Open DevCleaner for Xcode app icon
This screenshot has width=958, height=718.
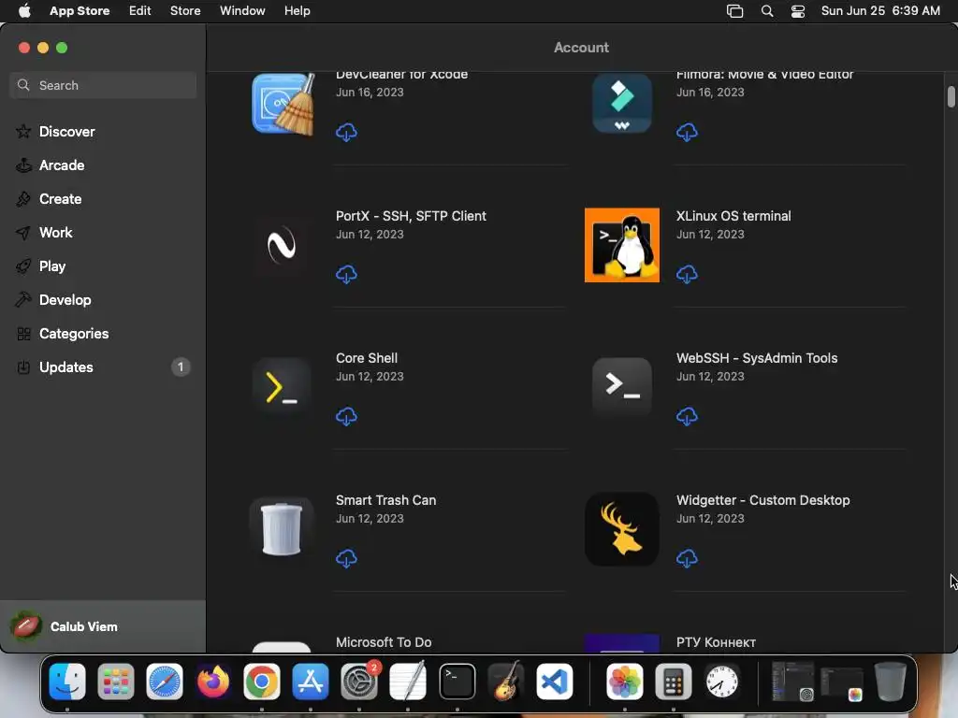coord(283,104)
